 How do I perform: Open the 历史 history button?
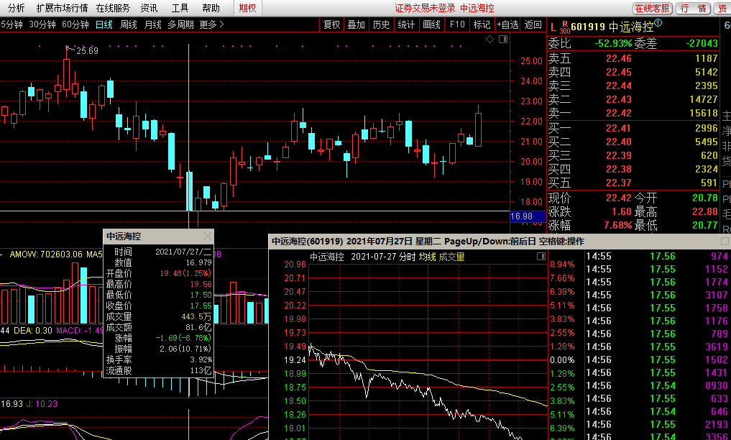pos(382,24)
